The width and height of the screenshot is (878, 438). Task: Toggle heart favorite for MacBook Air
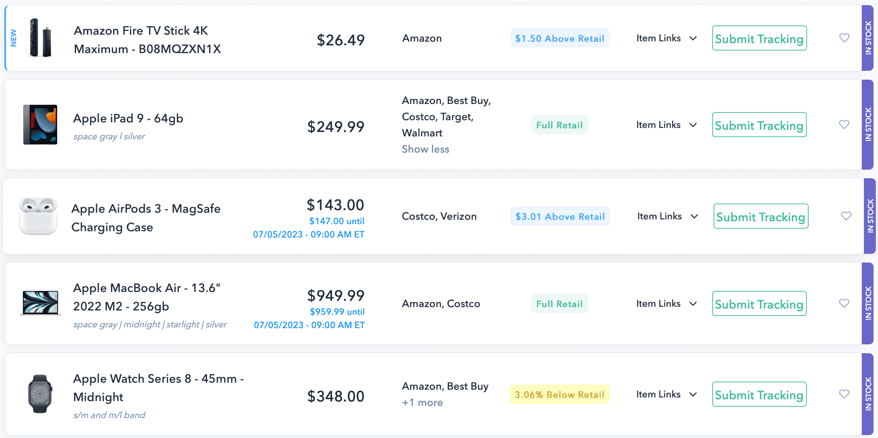(844, 303)
